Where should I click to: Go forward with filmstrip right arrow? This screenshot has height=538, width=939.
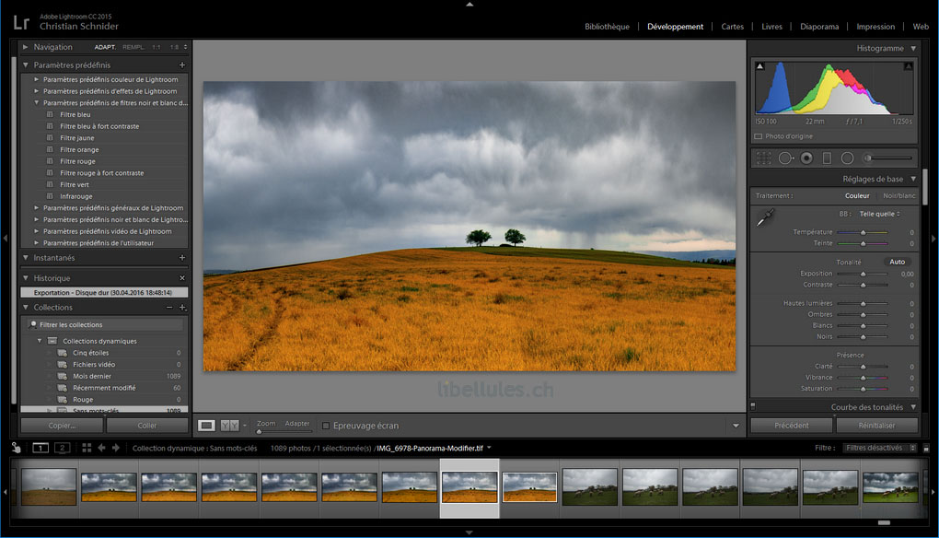pos(116,448)
